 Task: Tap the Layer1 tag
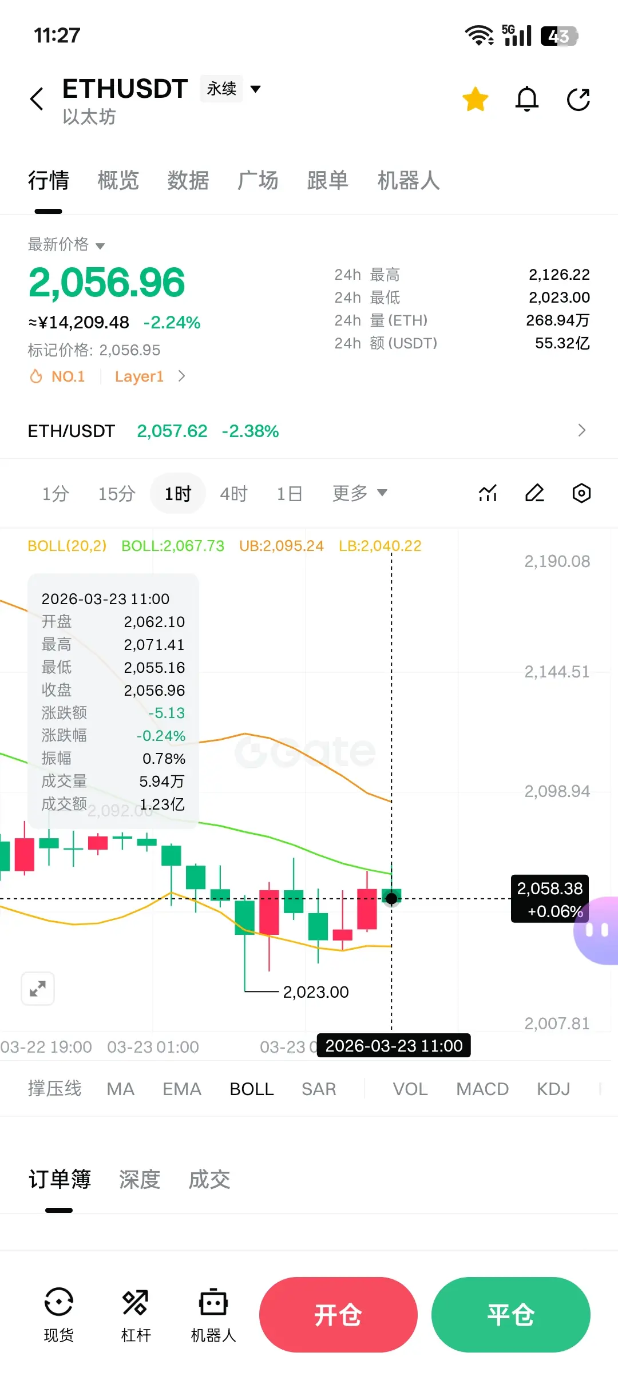tap(139, 376)
